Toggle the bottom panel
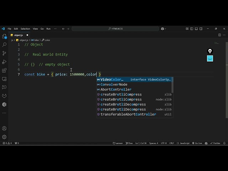The height and width of the screenshot is (171, 228). (x=196, y=29)
